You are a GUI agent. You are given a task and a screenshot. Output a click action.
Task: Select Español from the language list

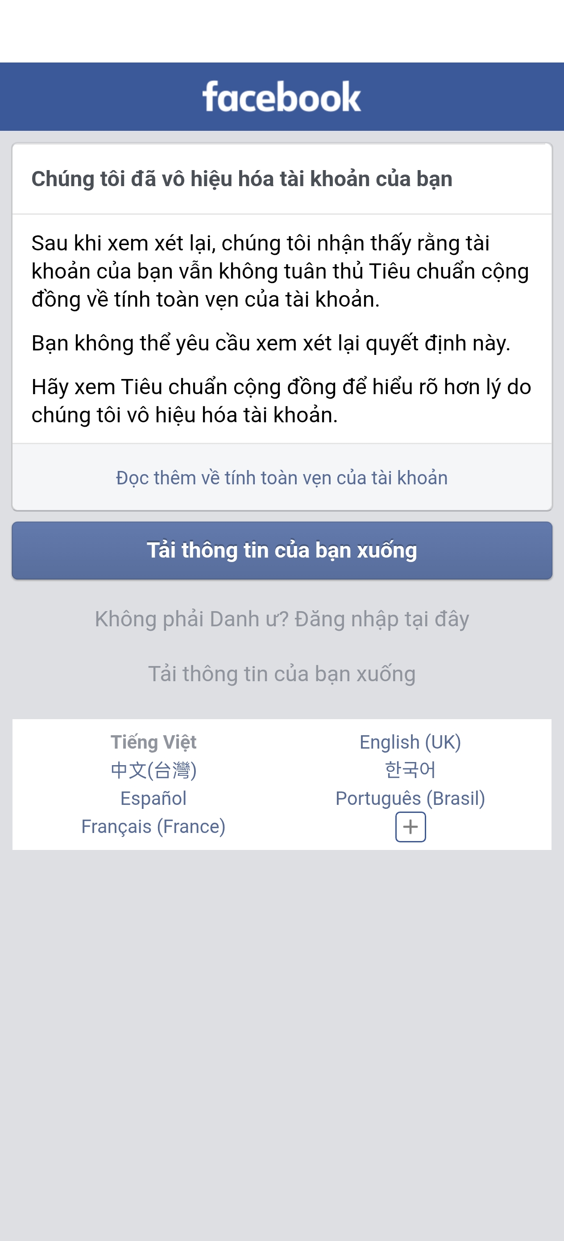[x=153, y=798]
